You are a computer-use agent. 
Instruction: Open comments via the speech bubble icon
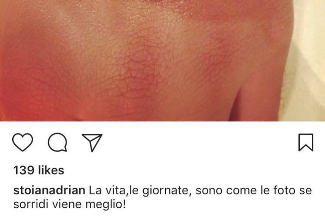pyautogui.click(x=57, y=142)
